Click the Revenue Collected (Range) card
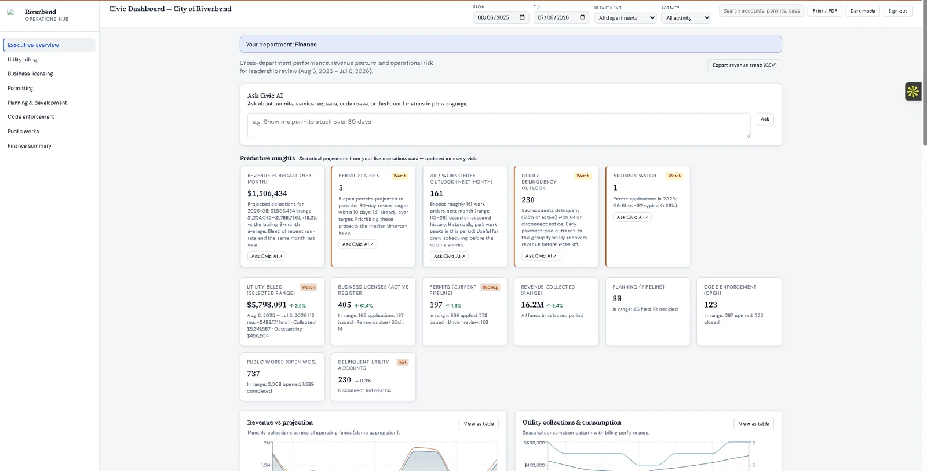Screen dimensions: 927x471 click(556, 312)
